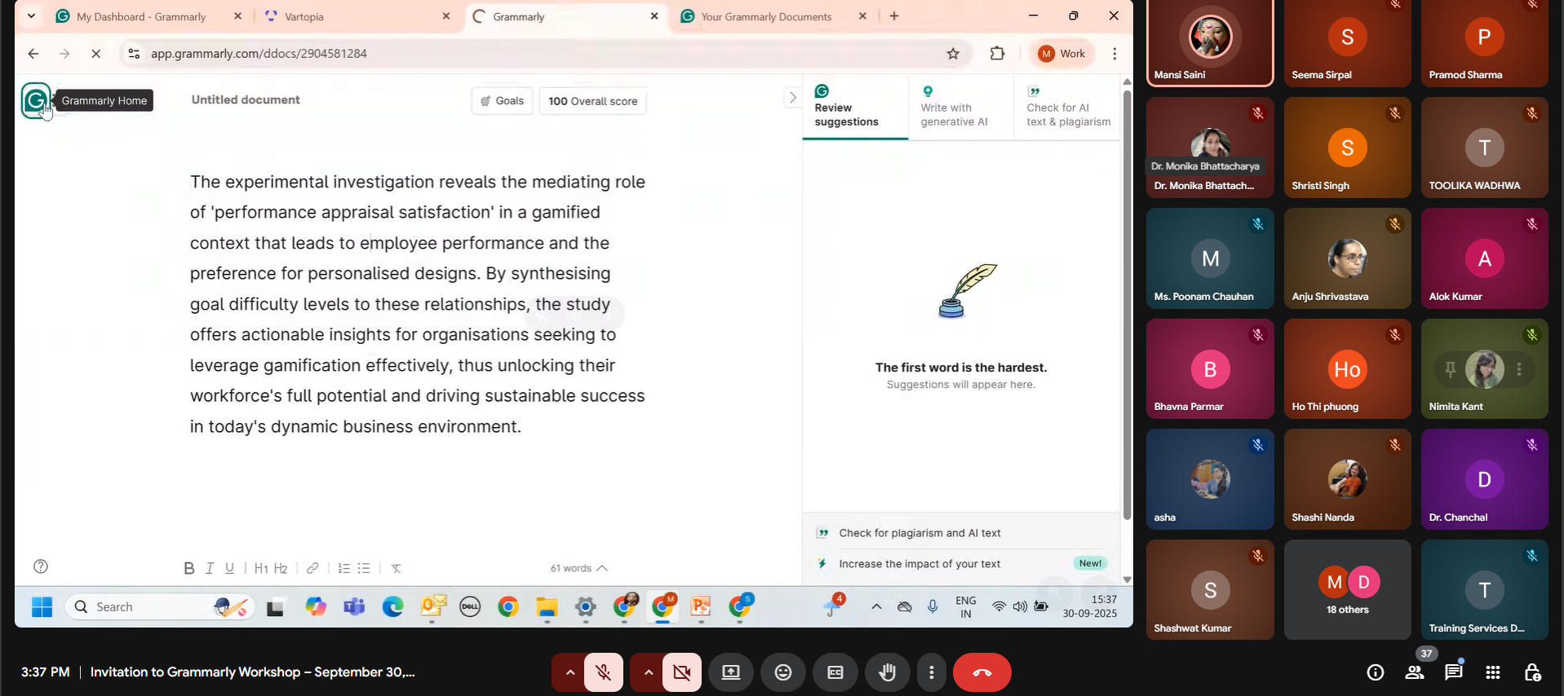This screenshot has height=696, width=1564.
Task: Open Check for AI text & plagiarism tab
Action: 1068,108
